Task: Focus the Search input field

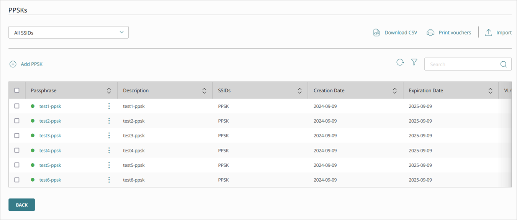Action: [x=461, y=64]
